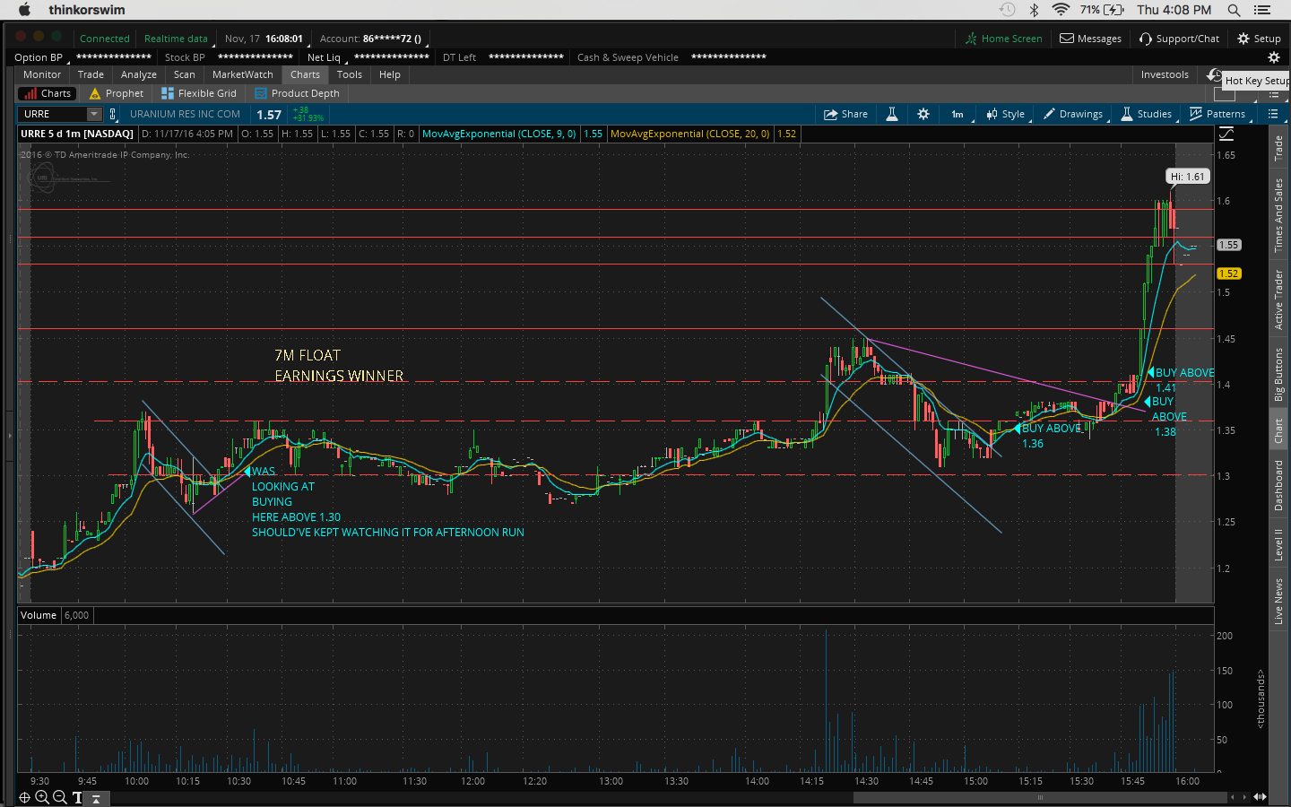Open the 1m timeframe dropdown
Screen dimensions: 1291x807
pos(957,114)
